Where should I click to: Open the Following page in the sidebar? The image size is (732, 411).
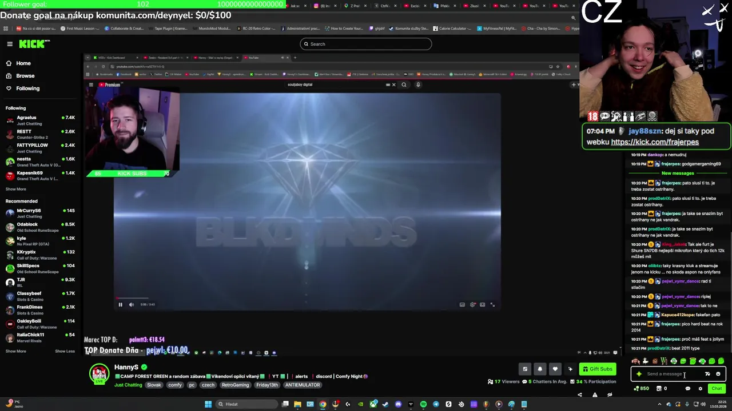click(x=27, y=88)
